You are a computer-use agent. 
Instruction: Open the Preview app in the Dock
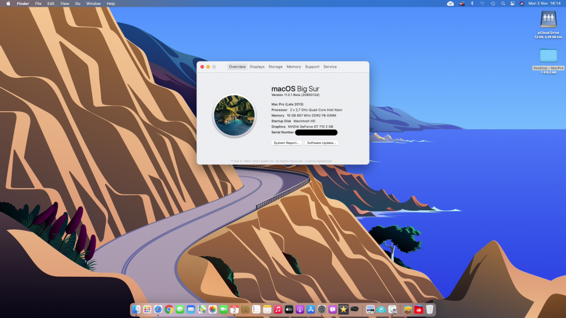point(370,309)
